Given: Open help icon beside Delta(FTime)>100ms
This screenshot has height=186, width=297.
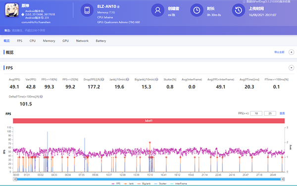Looking at the screenshot, I should [x=41, y=96].
